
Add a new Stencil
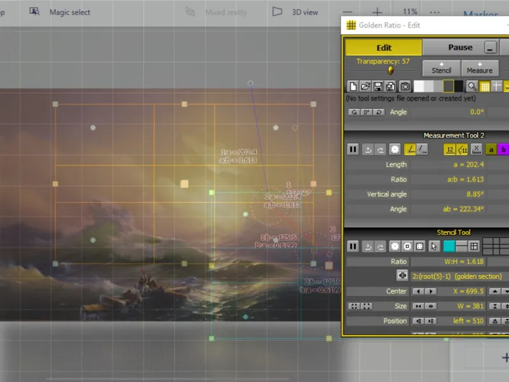coord(442,68)
